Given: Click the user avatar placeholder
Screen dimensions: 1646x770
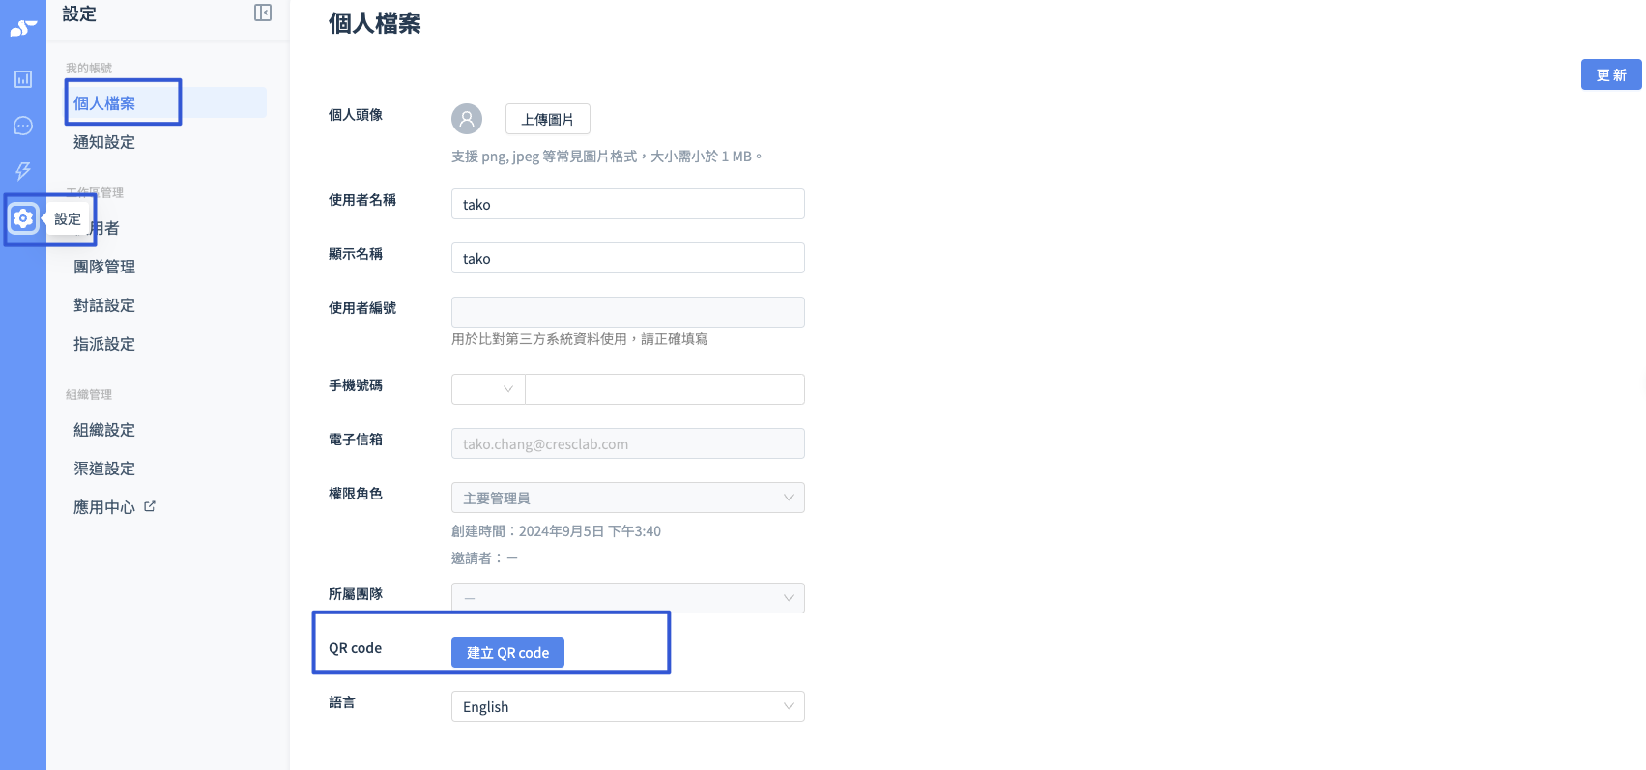Looking at the screenshot, I should click(x=467, y=119).
